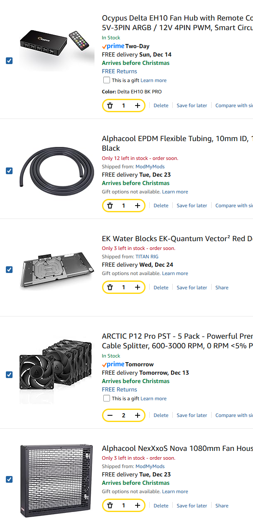Mark ARCTIC P12 Pro as a gift
Viewport: 253px width, 525px height.
pyautogui.click(x=107, y=398)
